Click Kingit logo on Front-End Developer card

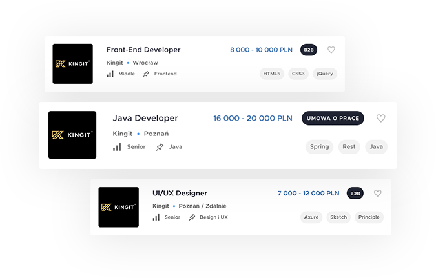[72, 63]
